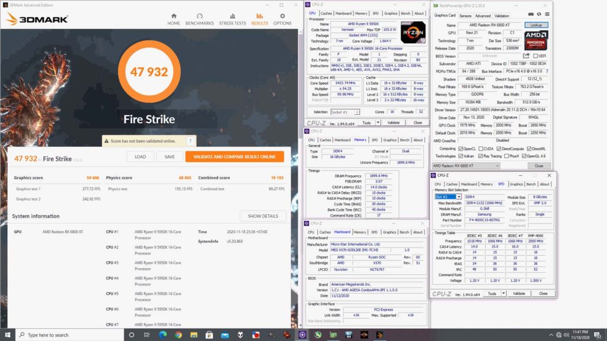Open the 3DMark Home screen icon
The image size is (607, 341).
(x=174, y=18)
